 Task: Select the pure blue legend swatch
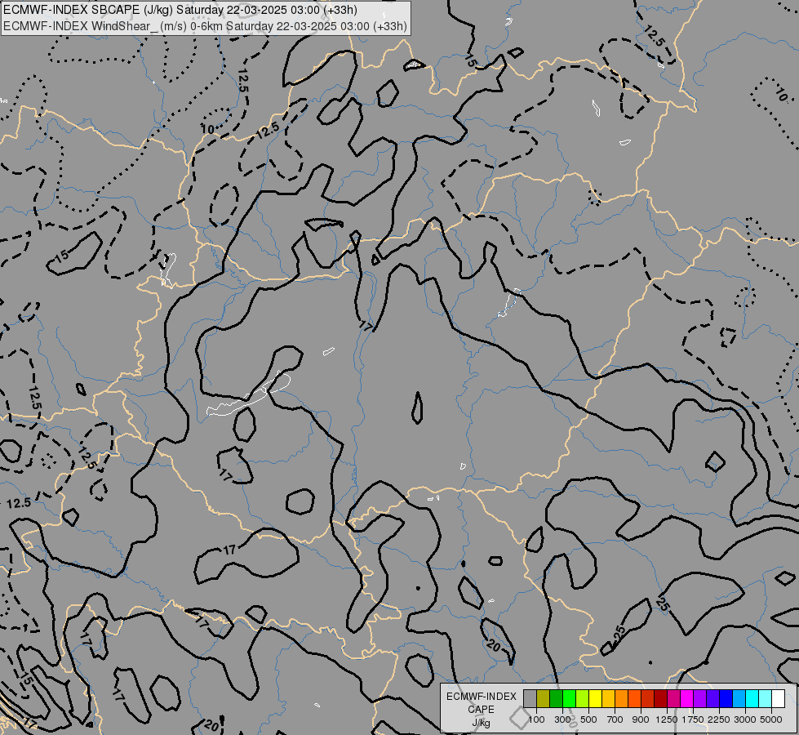pos(726,699)
